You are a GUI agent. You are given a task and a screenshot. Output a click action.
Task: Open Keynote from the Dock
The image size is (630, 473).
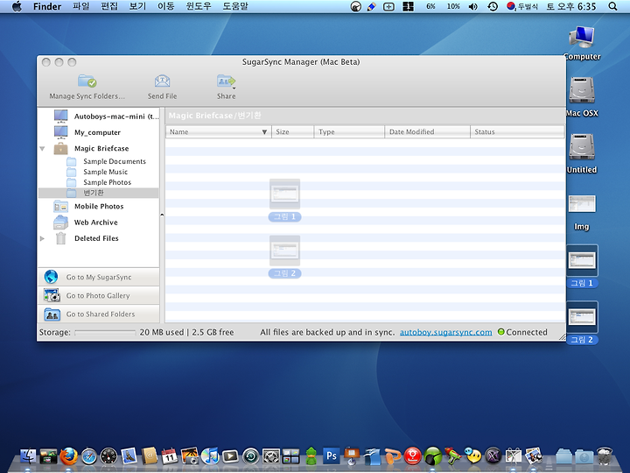point(352,456)
